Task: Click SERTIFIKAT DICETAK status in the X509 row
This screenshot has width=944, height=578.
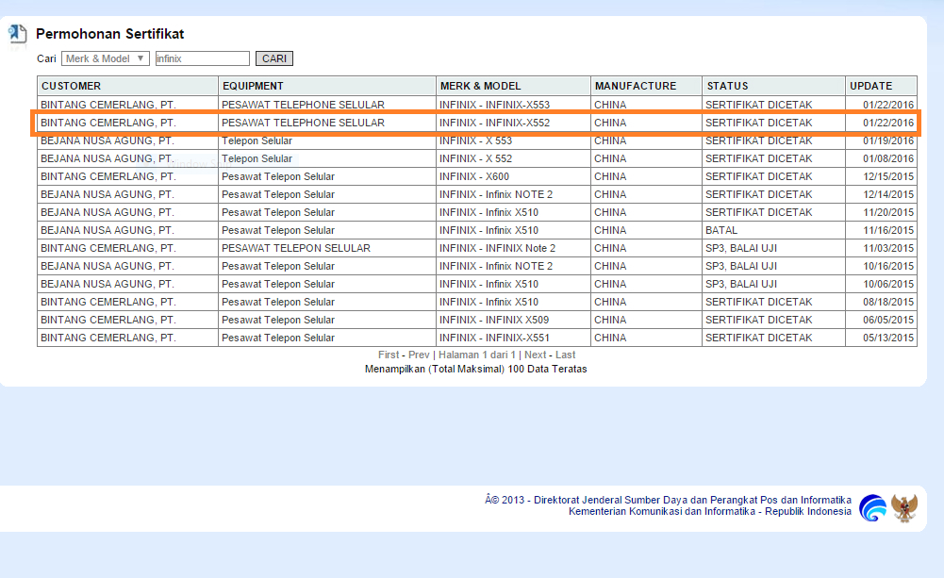Action: pos(773,320)
